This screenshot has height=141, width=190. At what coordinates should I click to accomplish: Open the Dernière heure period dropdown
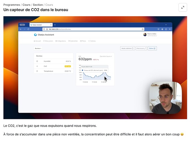coord(106,56)
